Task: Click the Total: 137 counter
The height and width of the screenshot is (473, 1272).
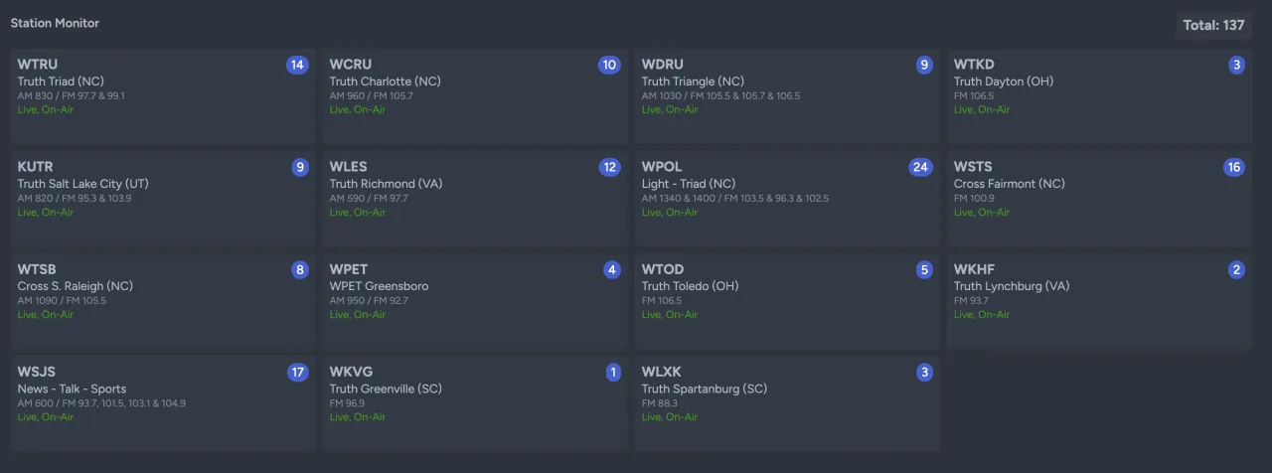Action: point(1213,25)
